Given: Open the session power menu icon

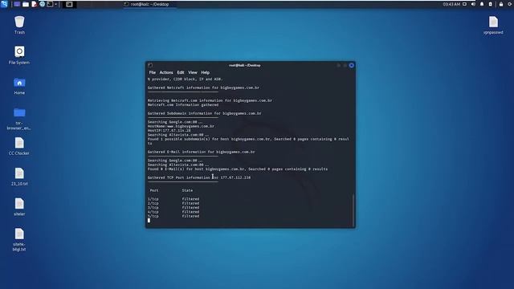Looking at the screenshot, I should pyautogui.click(x=510, y=4).
